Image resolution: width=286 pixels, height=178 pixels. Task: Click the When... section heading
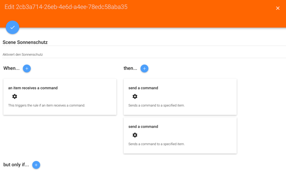(11, 68)
